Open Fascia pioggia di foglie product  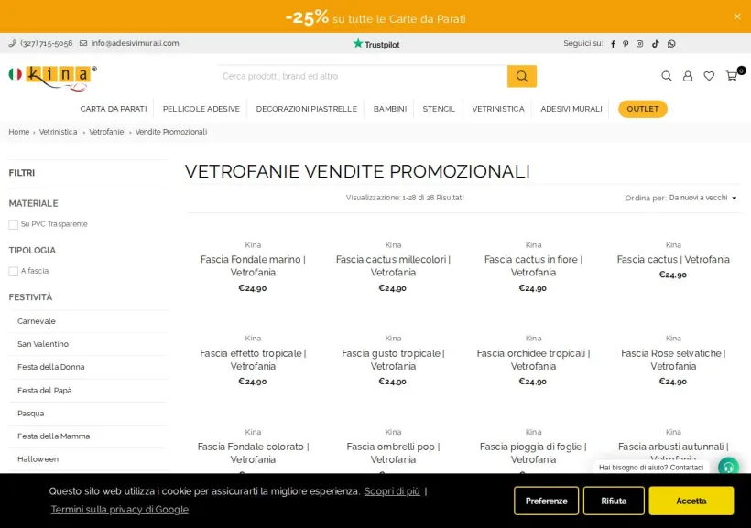coord(533,453)
